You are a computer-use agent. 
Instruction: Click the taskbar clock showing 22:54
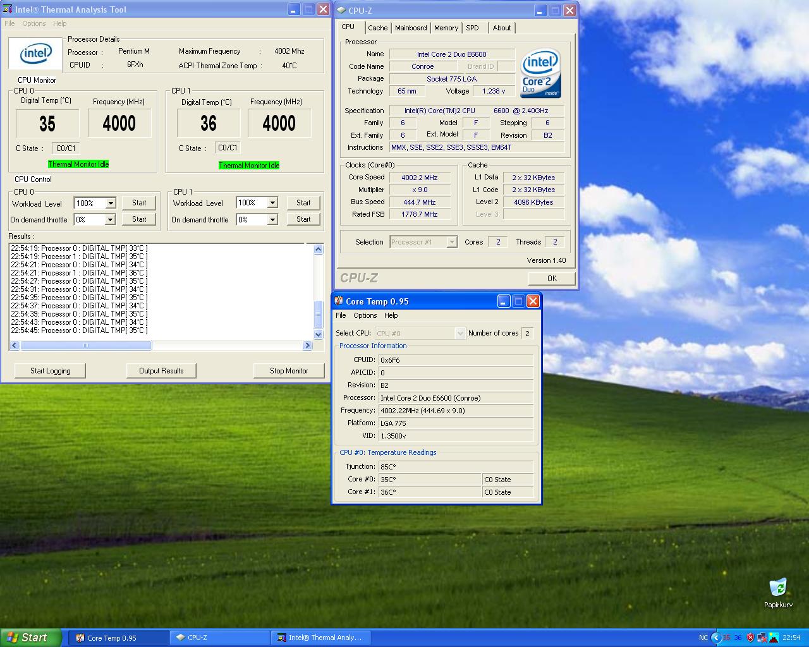click(x=791, y=638)
